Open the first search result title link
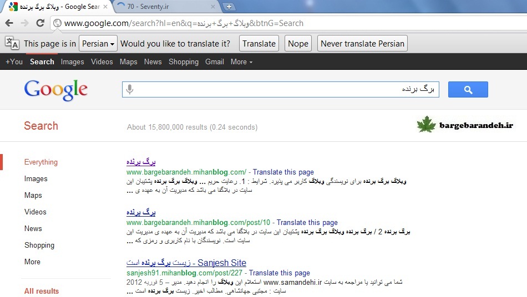The width and height of the screenshot is (527, 297). pos(141,162)
